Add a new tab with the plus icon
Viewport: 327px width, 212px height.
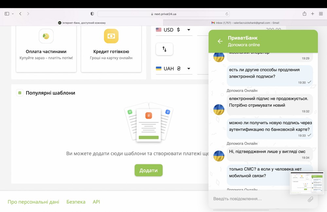point(312,14)
